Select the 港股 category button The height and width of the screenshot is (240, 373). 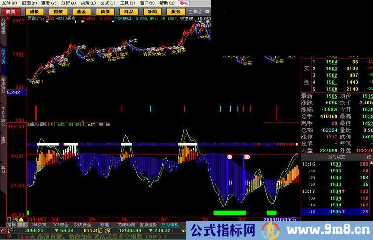[x=35, y=11]
